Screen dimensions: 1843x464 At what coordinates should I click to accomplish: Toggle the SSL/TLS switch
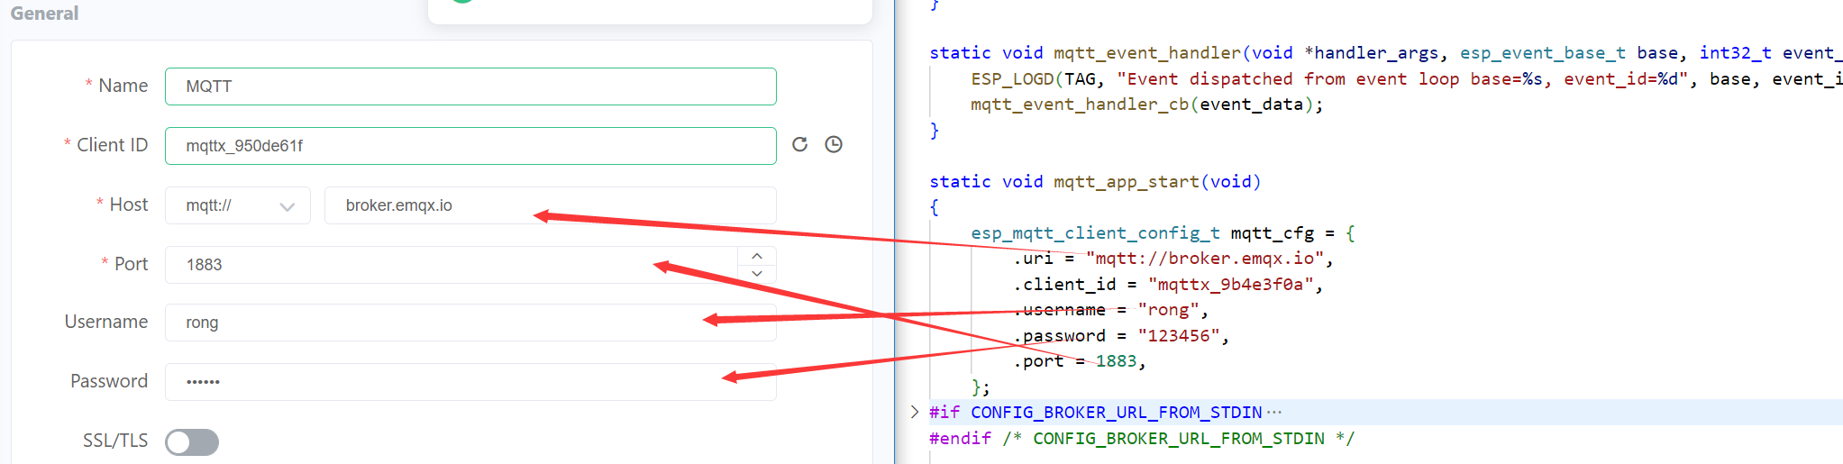click(x=192, y=442)
